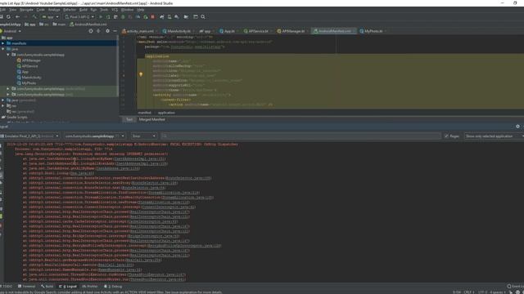This screenshot has height=294, width=524.
Task: Click the Debug app bug icon
Action: pyautogui.click(x=123, y=16)
